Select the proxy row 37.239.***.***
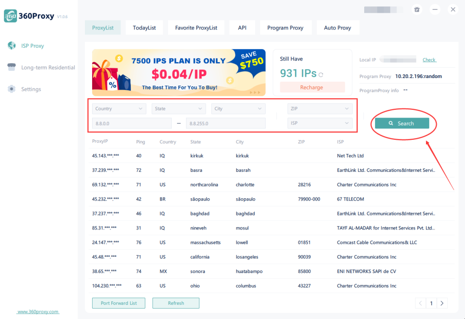Screen dimensions: 465x319 tap(272, 170)
